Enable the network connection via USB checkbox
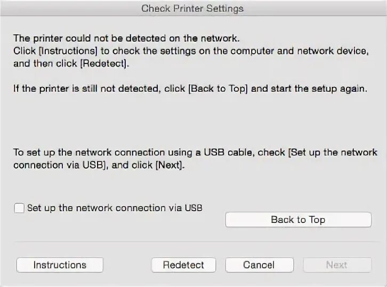This screenshot has height=287, width=387. pyautogui.click(x=19, y=208)
